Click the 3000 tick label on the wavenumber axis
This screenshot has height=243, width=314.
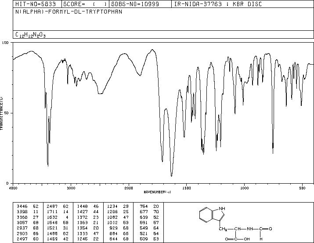(71, 188)
